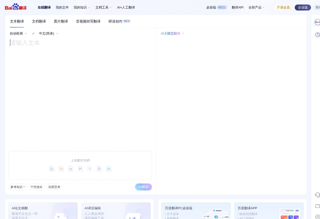Upload an audio file via waveform icon
Image resolution: width=320 pixels, height=219 pixels.
(x=109, y=169)
